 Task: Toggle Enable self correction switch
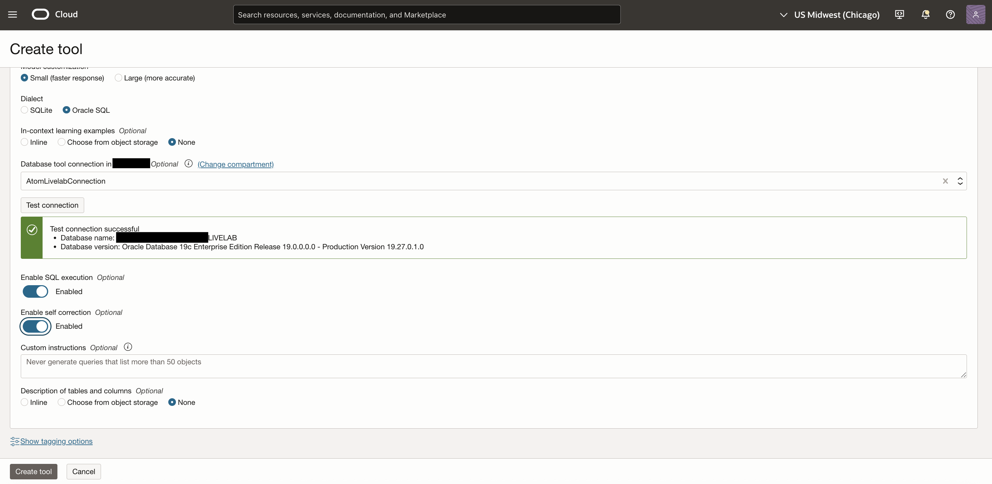pos(35,326)
